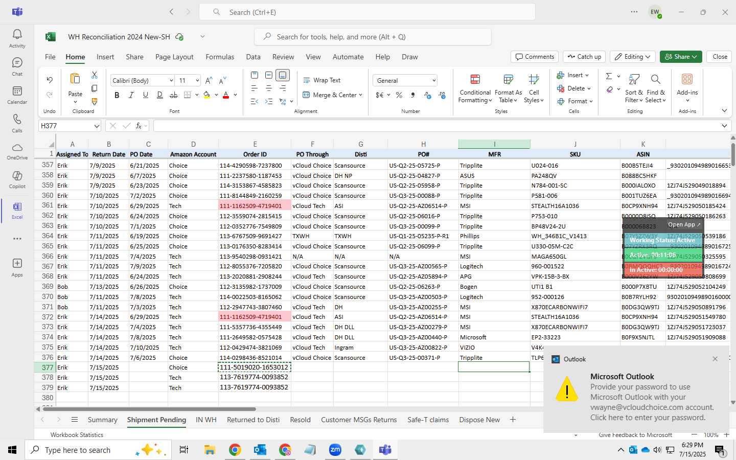The image size is (736, 460).
Task: Open Conditional Formatting icon
Action: (x=475, y=79)
